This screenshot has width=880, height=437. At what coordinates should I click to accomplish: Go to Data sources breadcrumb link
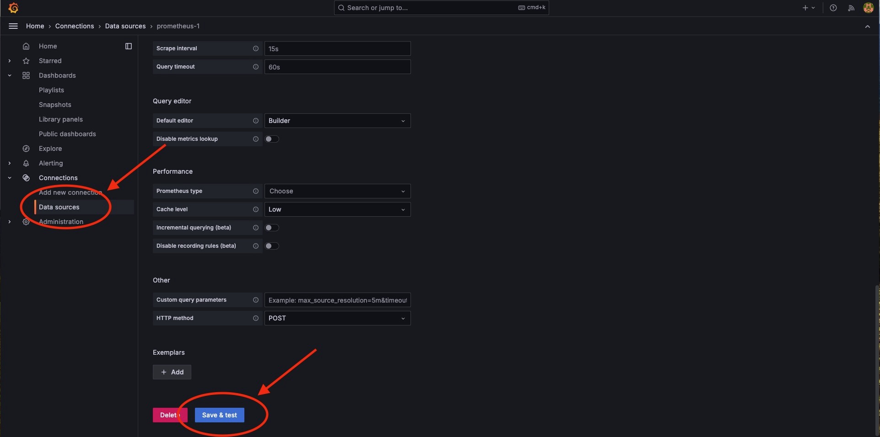pos(125,26)
